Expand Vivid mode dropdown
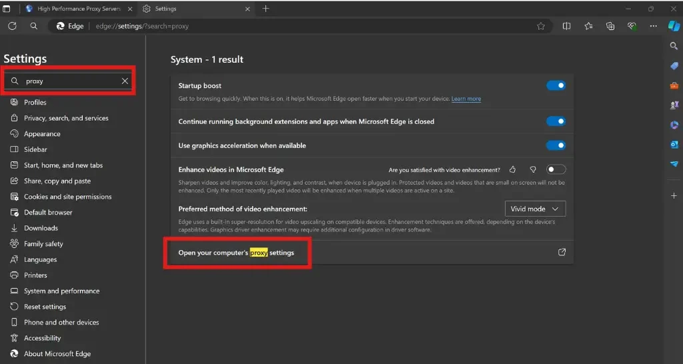683x364 pixels. (x=535, y=209)
